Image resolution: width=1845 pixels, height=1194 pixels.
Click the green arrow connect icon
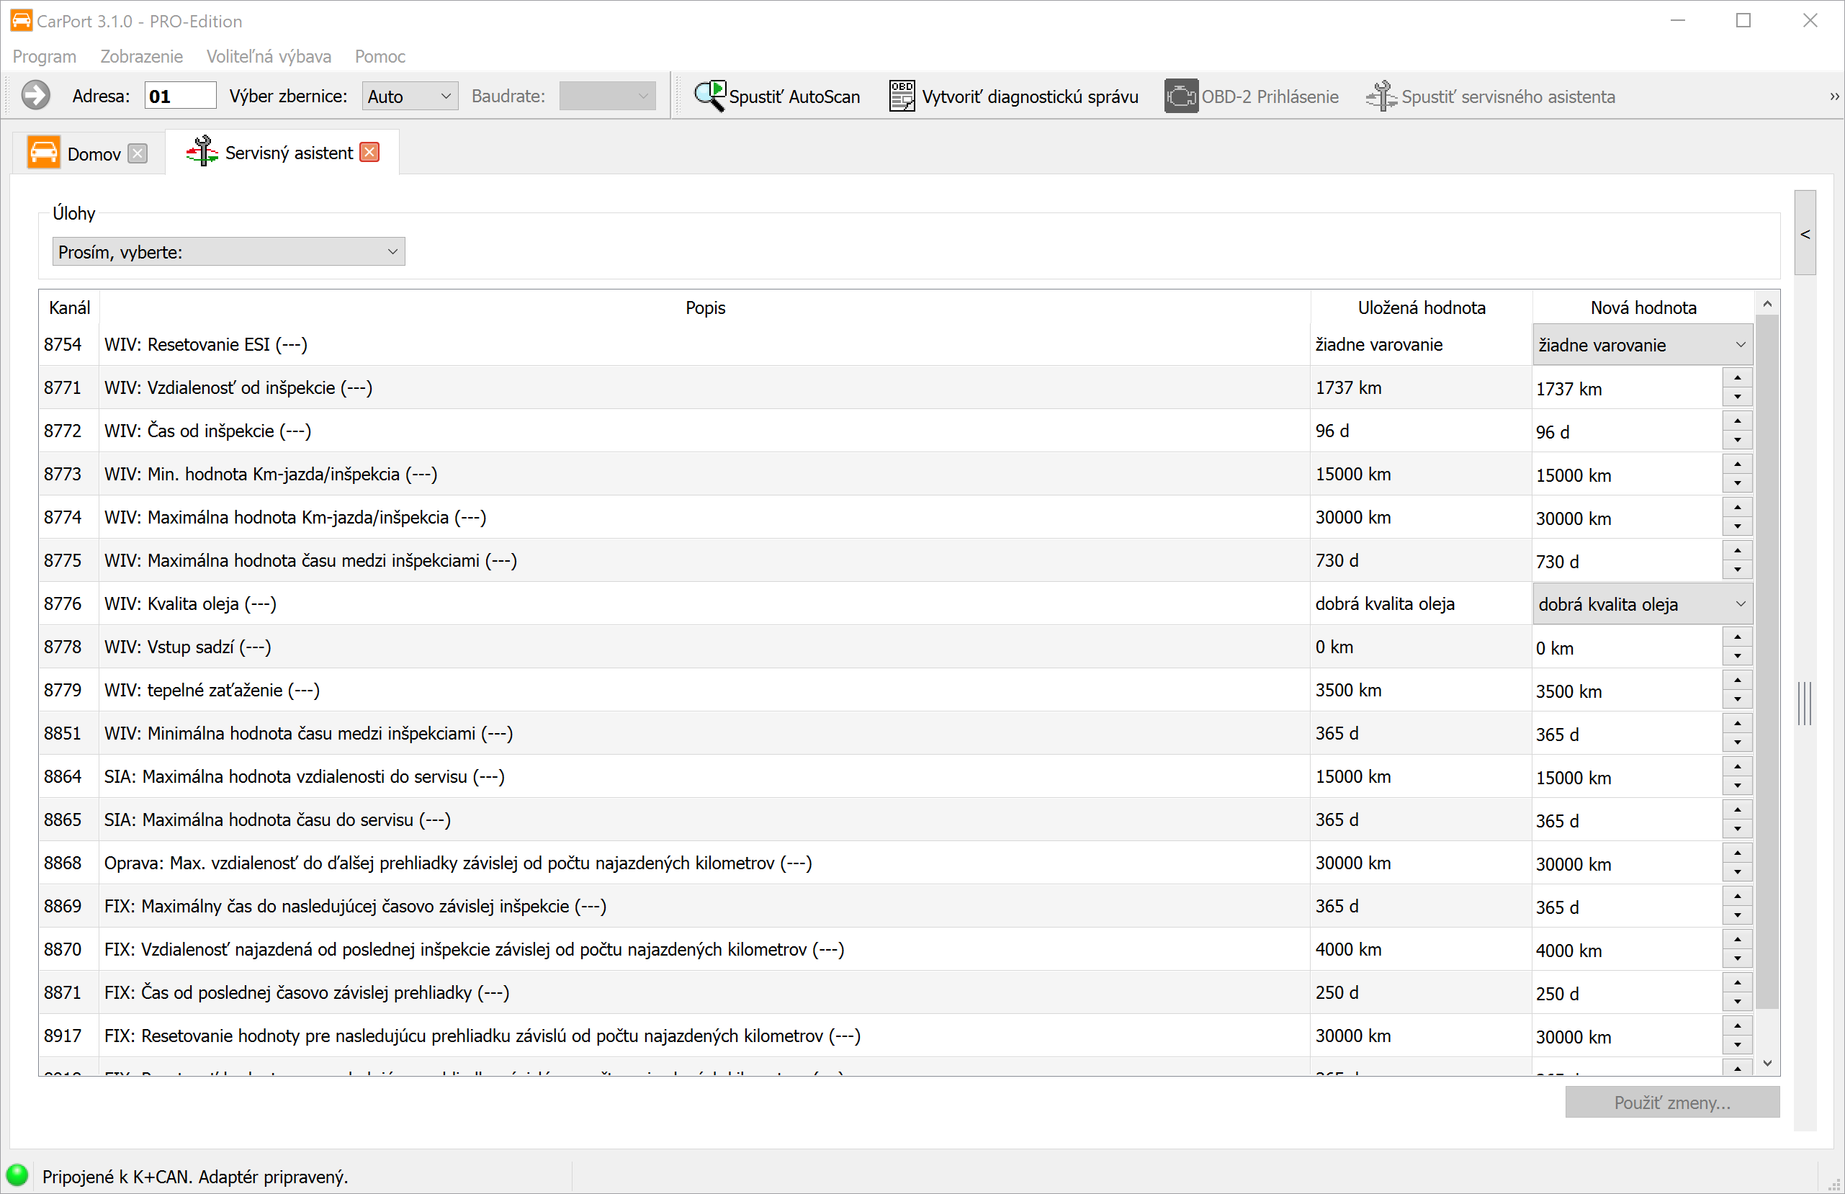[36, 96]
